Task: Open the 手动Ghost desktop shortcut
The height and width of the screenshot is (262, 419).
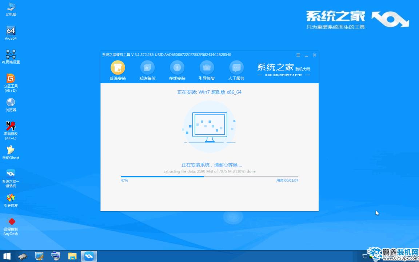Action: pyautogui.click(x=11, y=152)
